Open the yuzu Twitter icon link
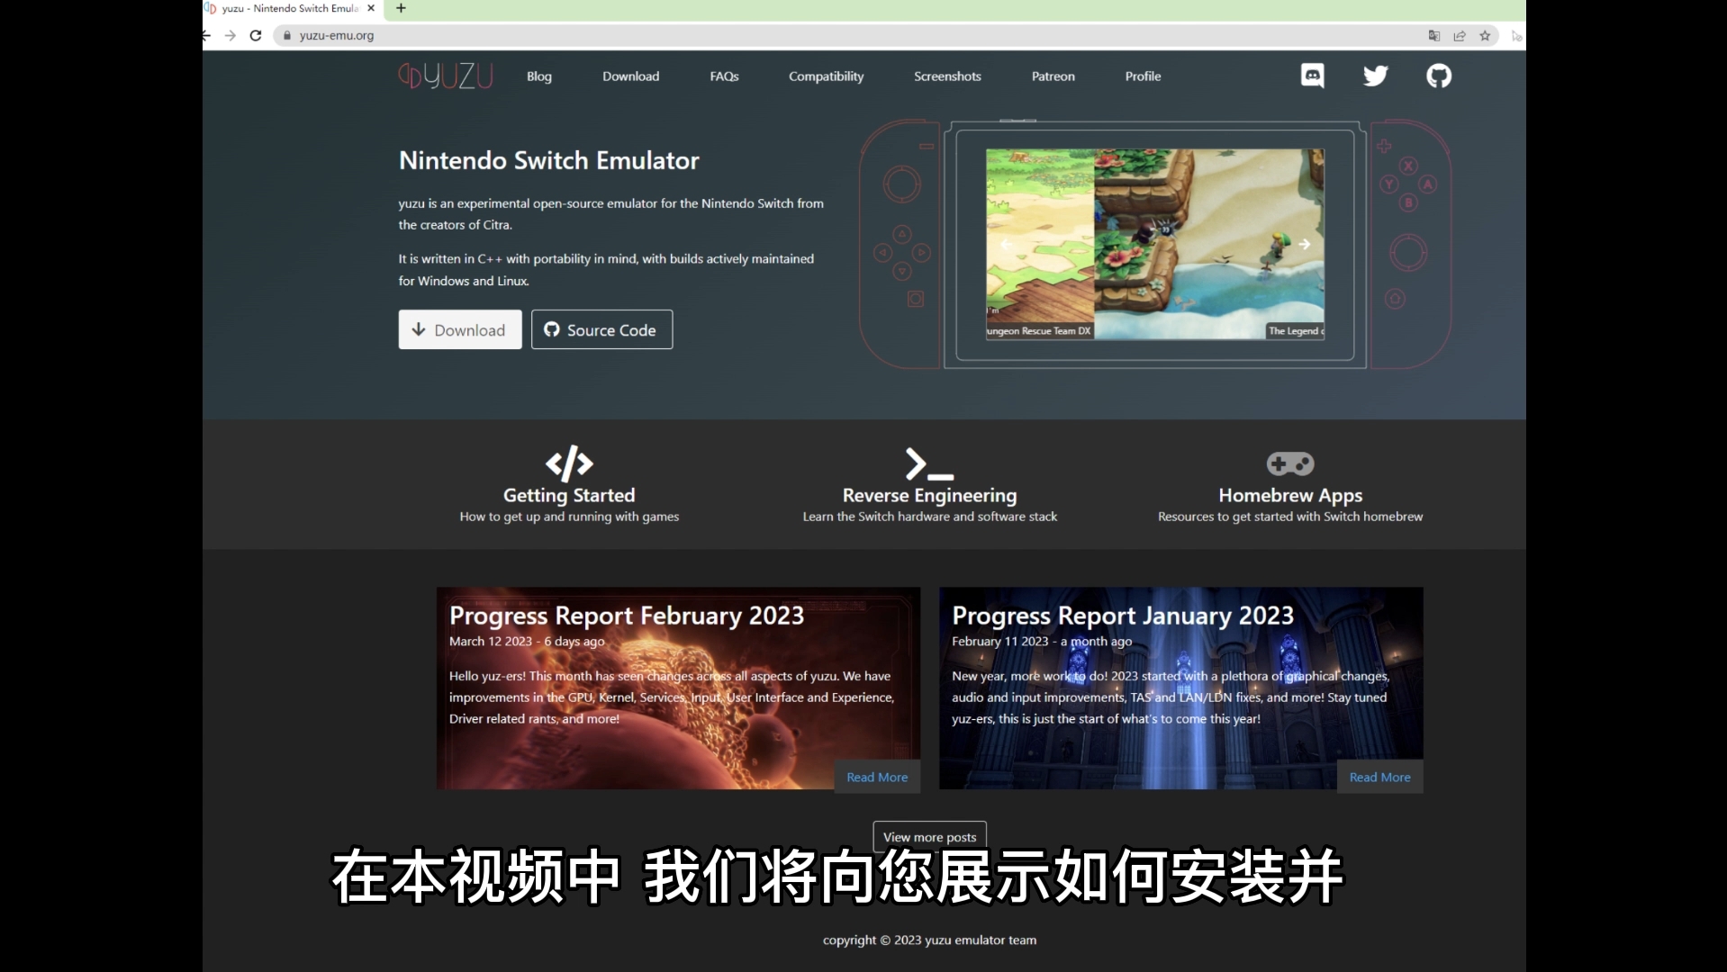The image size is (1727, 972). click(1375, 76)
